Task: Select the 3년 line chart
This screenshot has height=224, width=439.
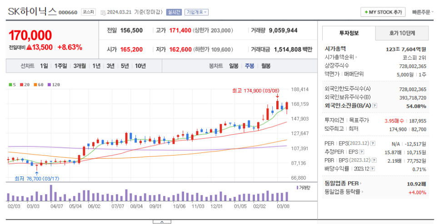Action: tap(110, 66)
